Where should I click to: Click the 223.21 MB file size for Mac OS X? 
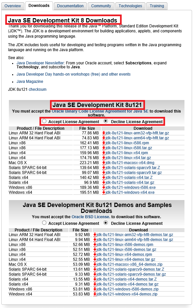coord(89,163)
